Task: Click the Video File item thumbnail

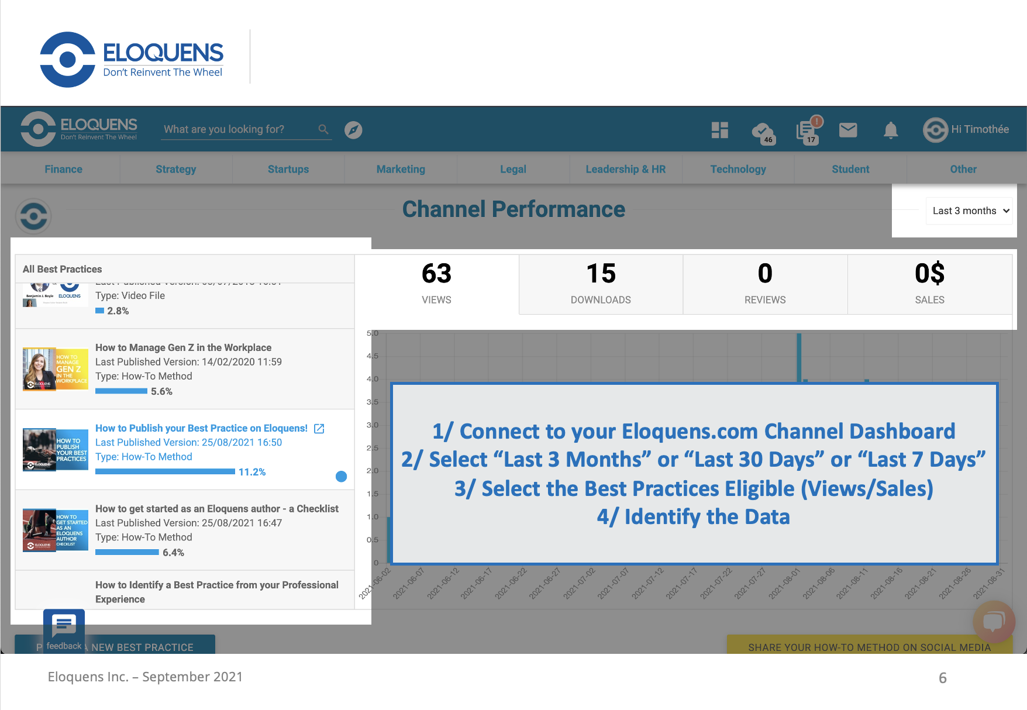Action: [55, 295]
